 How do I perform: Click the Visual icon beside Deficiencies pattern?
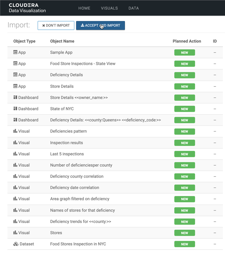(x=15, y=131)
